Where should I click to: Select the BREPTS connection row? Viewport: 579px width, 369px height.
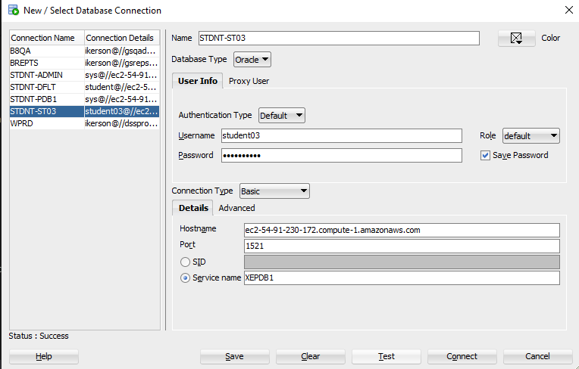tap(85, 63)
